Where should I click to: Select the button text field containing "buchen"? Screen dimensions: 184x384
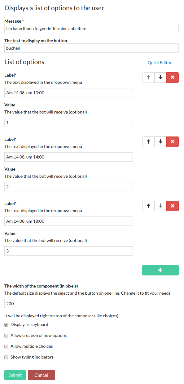click(92, 48)
